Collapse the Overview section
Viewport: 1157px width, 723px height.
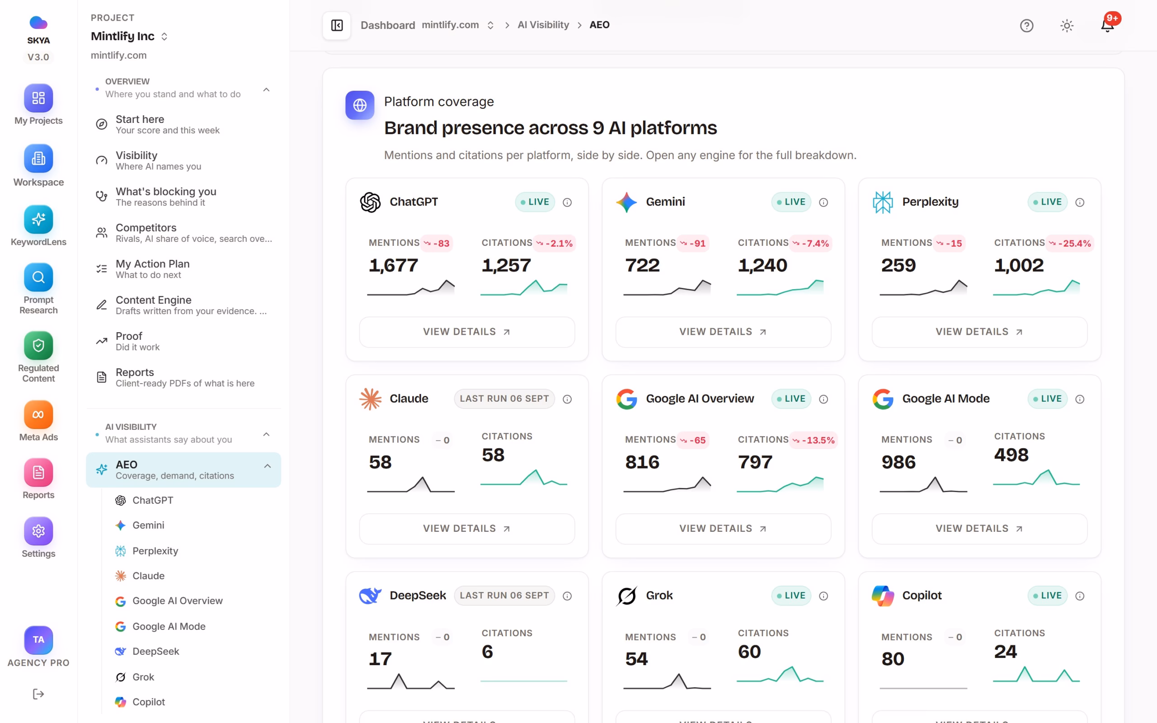266,89
